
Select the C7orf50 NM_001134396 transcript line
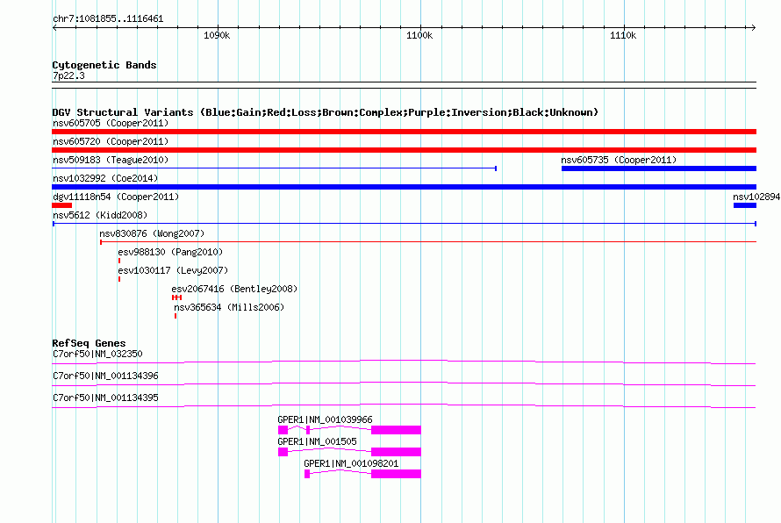(404, 384)
